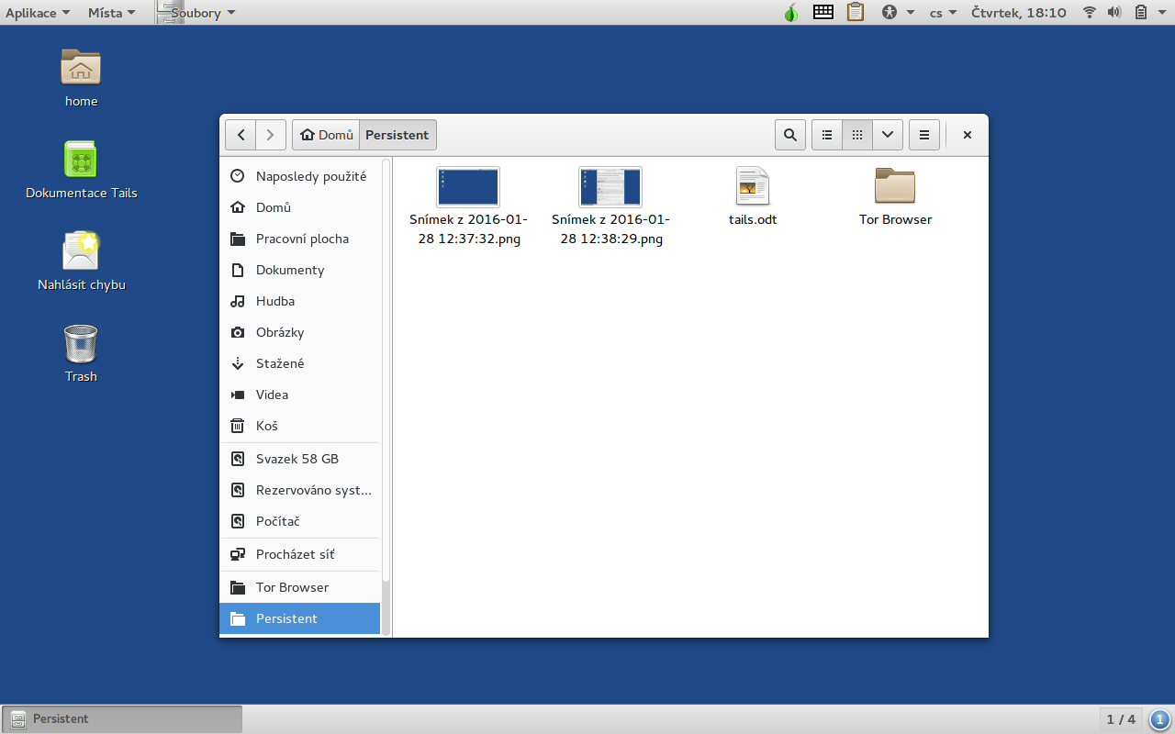Open view options dropdown arrow
Screen dimensions: 1175x734
click(x=888, y=135)
